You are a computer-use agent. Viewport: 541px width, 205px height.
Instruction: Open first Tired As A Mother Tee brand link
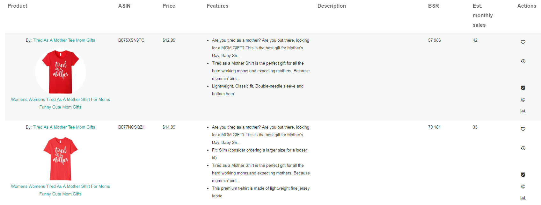click(x=64, y=40)
